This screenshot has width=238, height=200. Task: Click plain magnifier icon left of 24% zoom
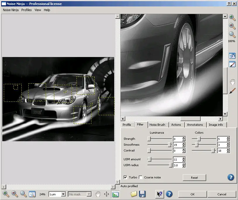23,194
